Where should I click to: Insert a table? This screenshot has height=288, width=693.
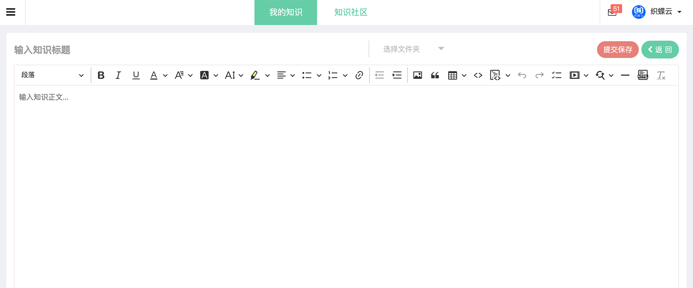click(x=453, y=75)
